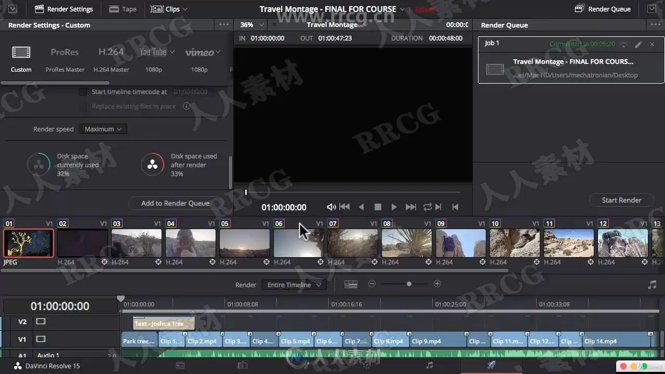Click the timeline zoom slider handle
The image size is (665, 374).
409,284
